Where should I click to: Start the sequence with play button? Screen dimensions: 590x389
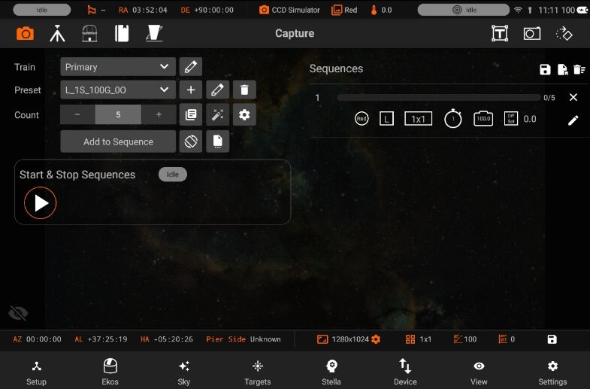click(41, 203)
